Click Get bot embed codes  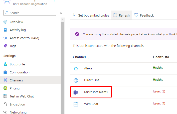tap(93, 15)
